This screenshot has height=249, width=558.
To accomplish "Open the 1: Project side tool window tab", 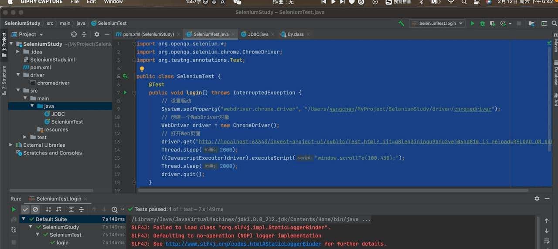I will pos(4,46).
